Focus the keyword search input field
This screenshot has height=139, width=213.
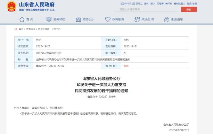point(146,9)
